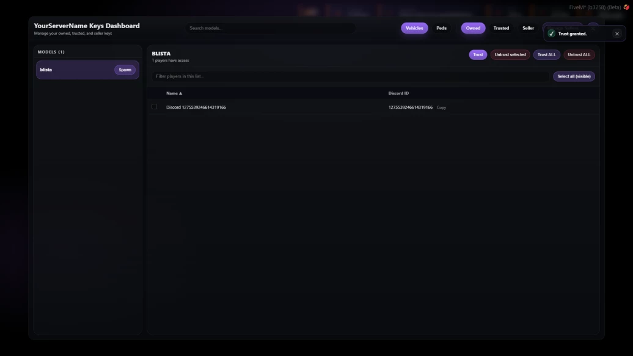Show the Owned keys filter

pyautogui.click(x=473, y=28)
